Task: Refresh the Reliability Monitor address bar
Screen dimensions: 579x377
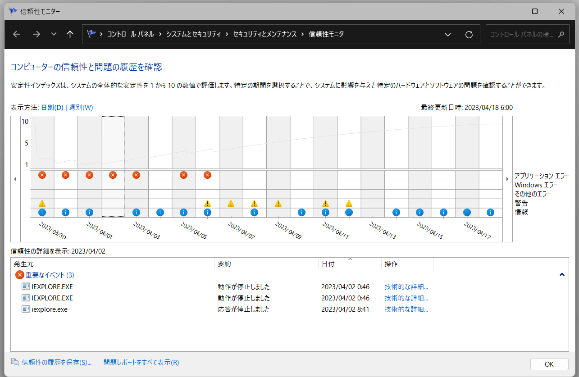Action: [469, 34]
